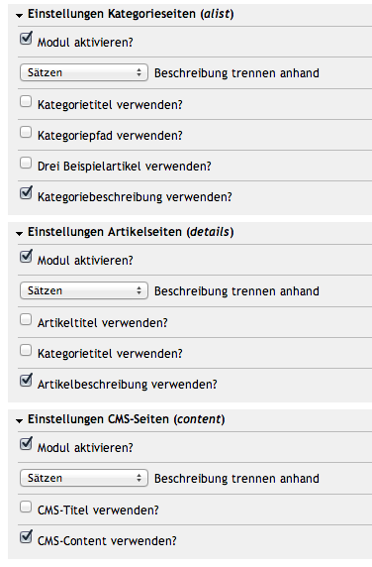Click the Einstellungen CMS-Seiten (content) heading

click(127, 419)
